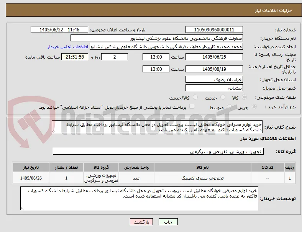Click the طبقه بندی موضوعی label
The height and width of the screenshot is (232, 302).
pos(276,97)
